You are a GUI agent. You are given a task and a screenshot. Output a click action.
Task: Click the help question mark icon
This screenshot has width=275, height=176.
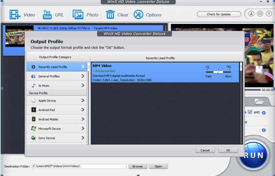click(269, 14)
